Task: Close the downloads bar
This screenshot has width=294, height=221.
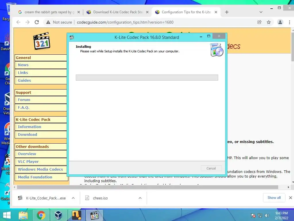Action: [291, 198]
